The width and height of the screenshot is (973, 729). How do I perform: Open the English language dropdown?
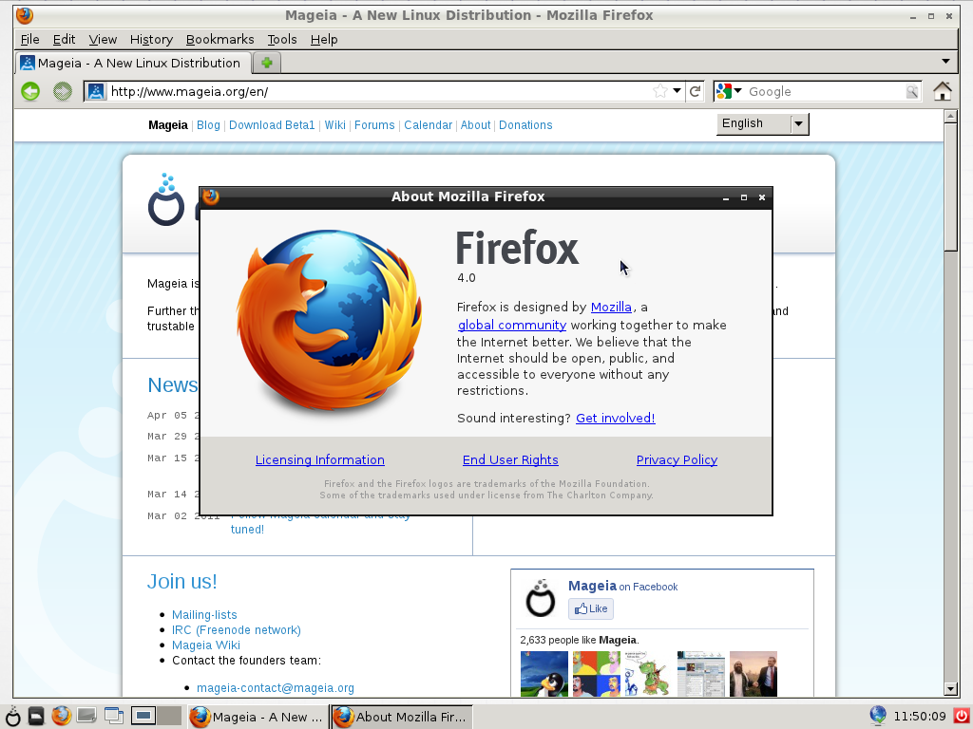[763, 124]
